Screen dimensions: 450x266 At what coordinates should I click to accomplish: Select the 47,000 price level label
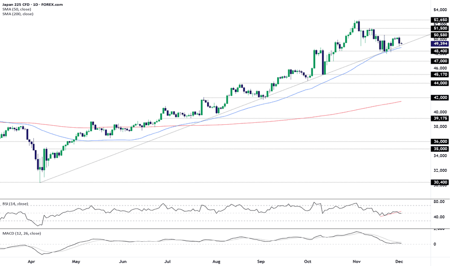tap(440, 61)
